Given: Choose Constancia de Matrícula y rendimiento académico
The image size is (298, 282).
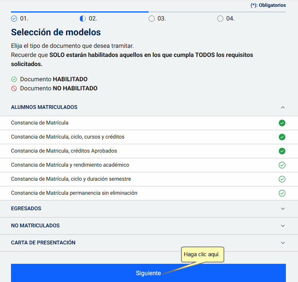Looking at the screenshot, I should pos(70,165).
